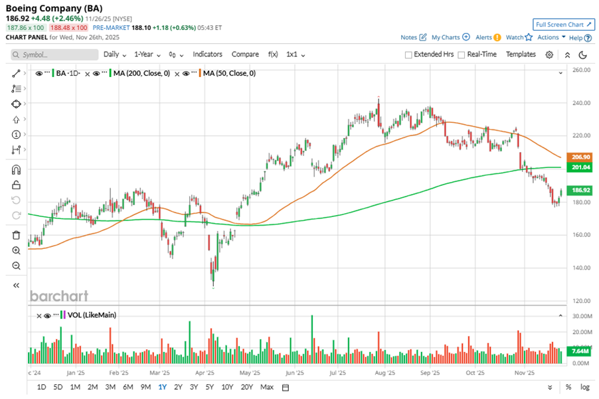The image size is (599, 399).
Task: Open the Full Screen Chart
Action: [564, 25]
